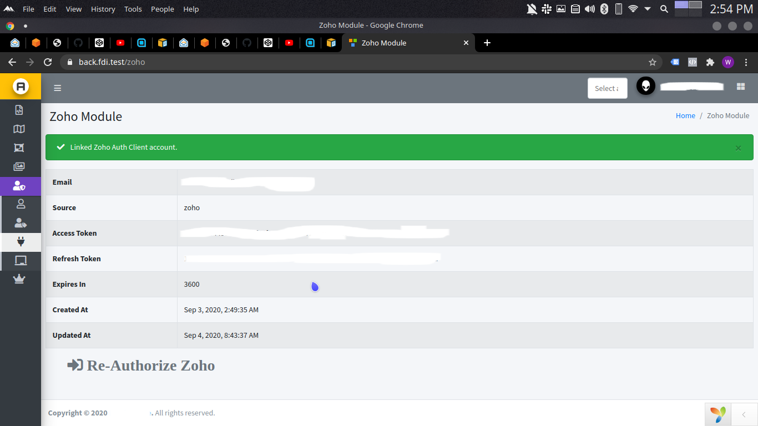Click the Created At date Sep 3, 2020
The image size is (758, 426).
pos(221,310)
